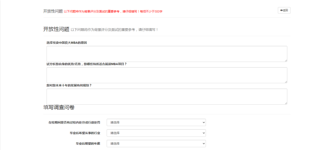Open the 在校期间是否有过校内处分或行政处罚 dropdown

[156, 122]
